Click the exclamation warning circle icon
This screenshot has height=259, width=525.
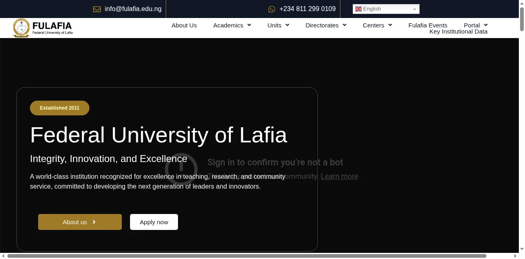tap(181, 169)
